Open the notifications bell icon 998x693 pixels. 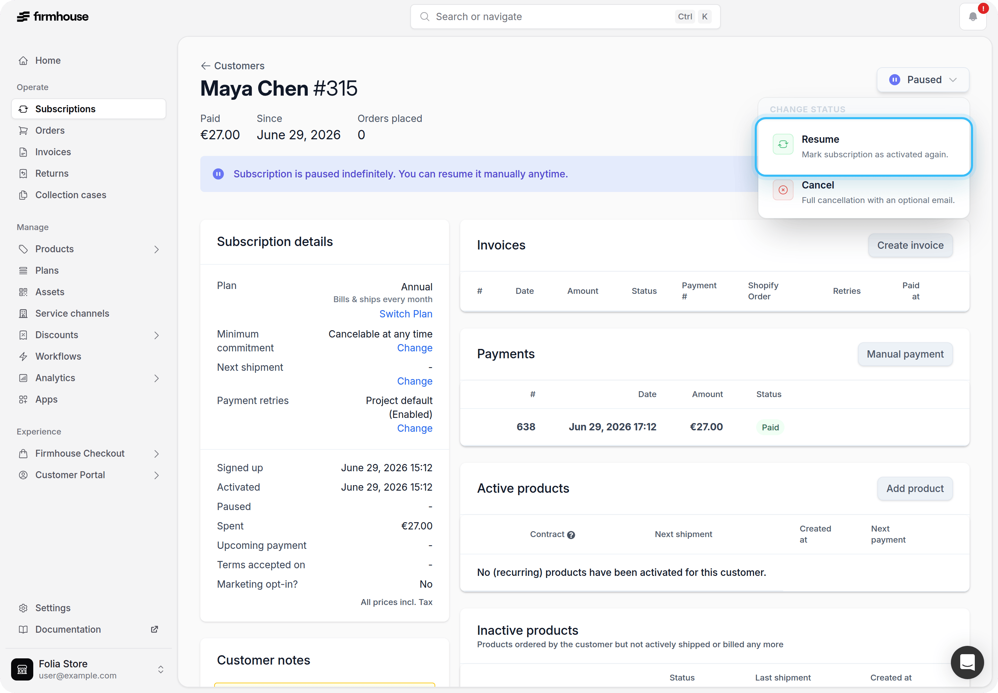pyautogui.click(x=973, y=17)
